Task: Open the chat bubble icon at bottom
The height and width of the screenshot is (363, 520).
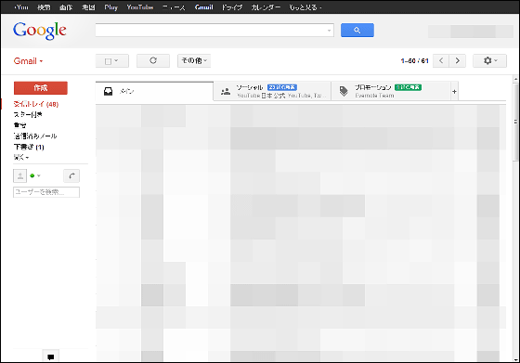Action: click(51, 357)
